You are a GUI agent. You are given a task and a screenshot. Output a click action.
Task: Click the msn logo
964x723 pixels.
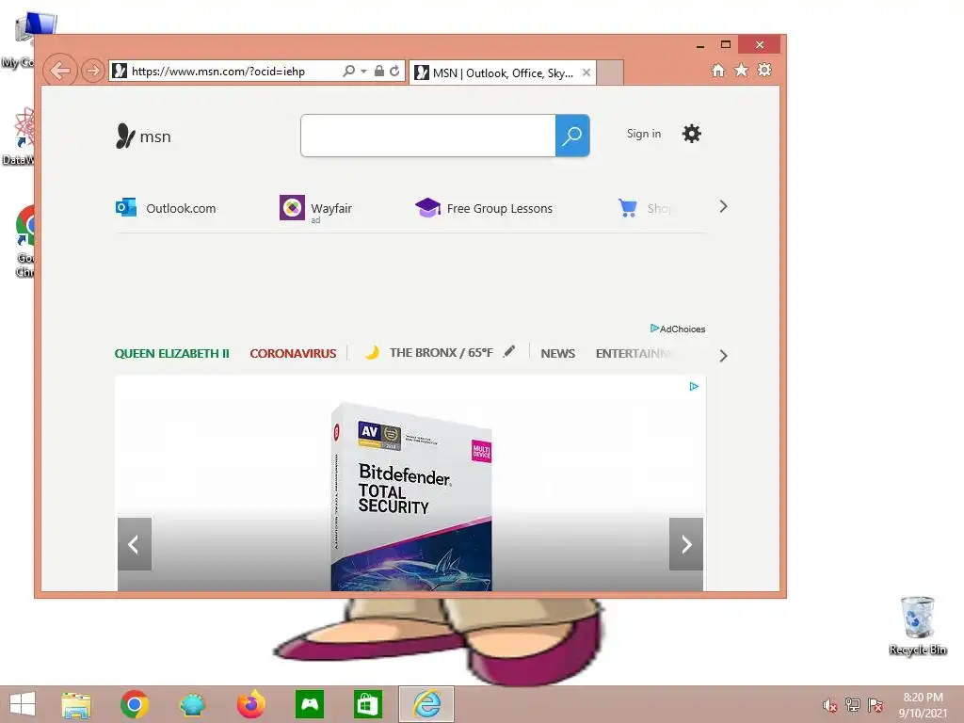click(x=143, y=136)
